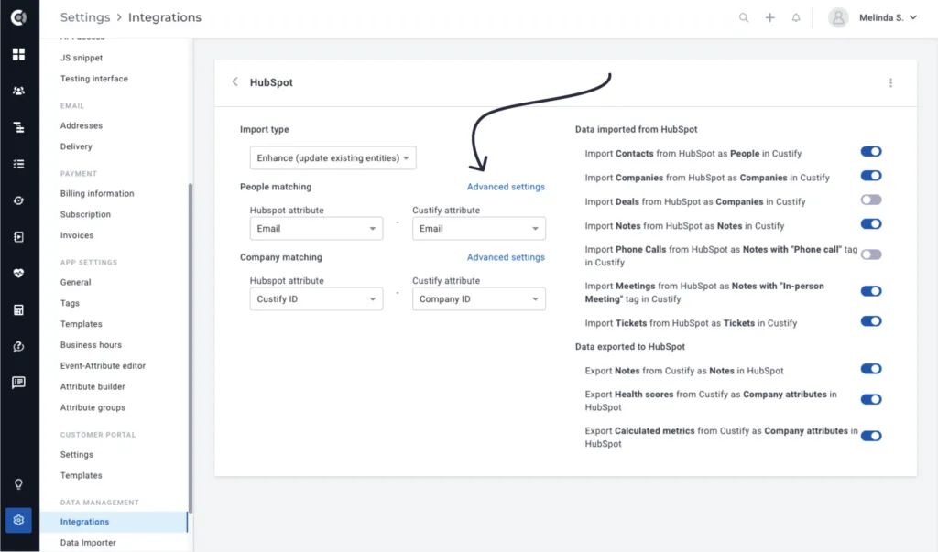Image resolution: width=938 pixels, height=552 pixels.
Task: Click the Settings breadcrumb link
Action: click(x=85, y=17)
